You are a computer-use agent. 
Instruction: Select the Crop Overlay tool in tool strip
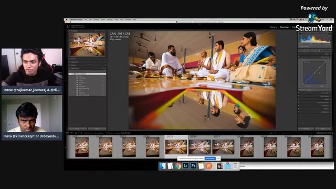[x=304, y=50]
